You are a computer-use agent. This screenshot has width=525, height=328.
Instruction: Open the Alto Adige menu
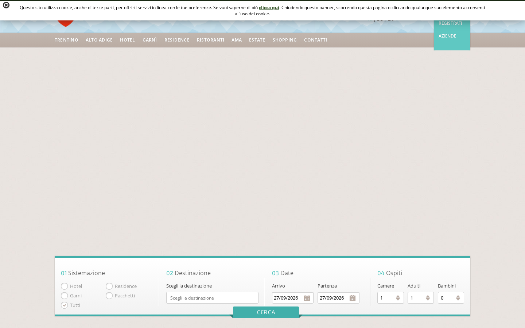click(99, 40)
